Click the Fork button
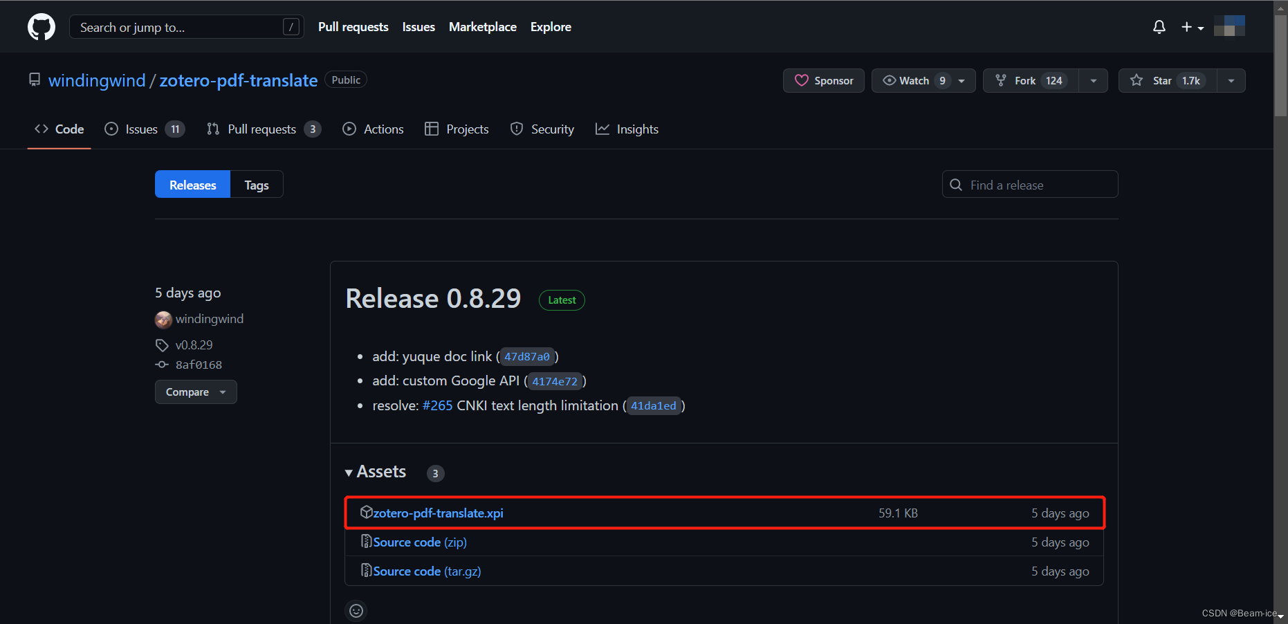Screen dimensions: 1288x624 point(1031,80)
